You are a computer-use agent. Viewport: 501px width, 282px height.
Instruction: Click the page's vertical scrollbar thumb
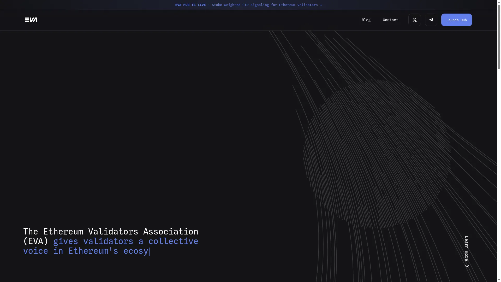499,37
